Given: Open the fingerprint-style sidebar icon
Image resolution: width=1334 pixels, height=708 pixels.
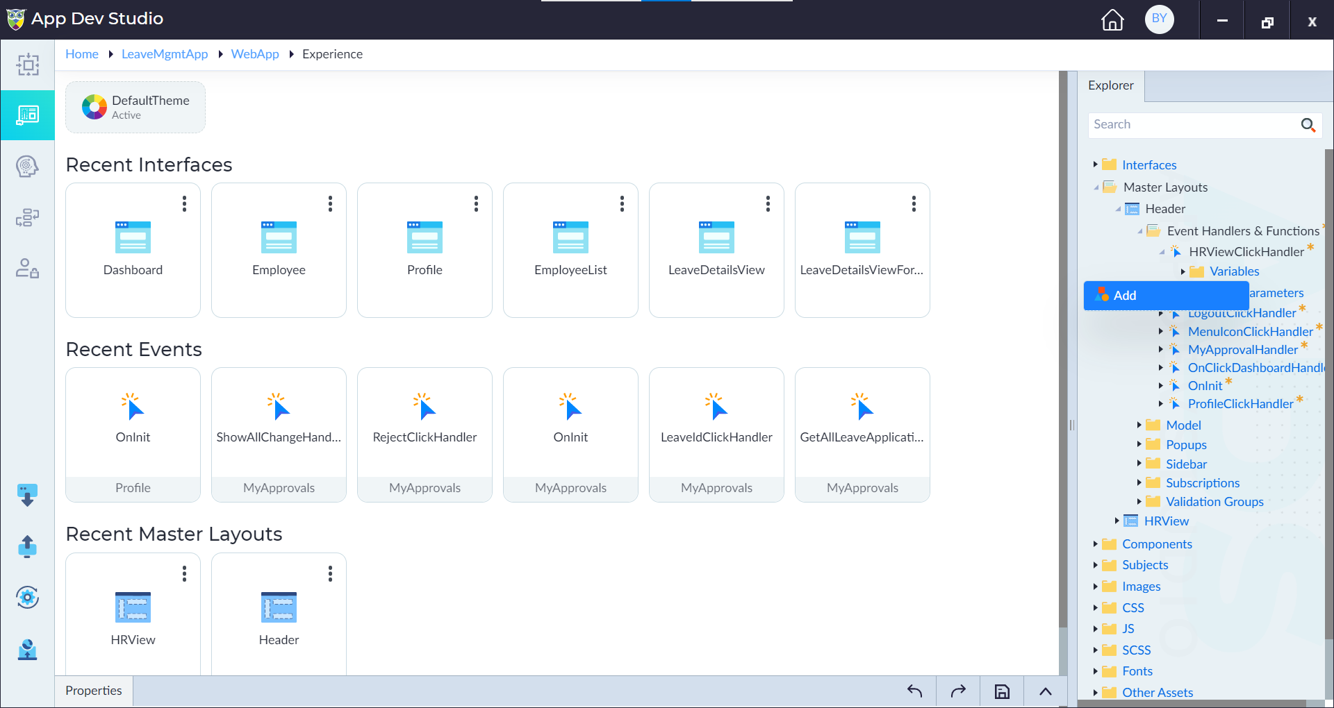Looking at the screenshot, I should click(28, 166).
